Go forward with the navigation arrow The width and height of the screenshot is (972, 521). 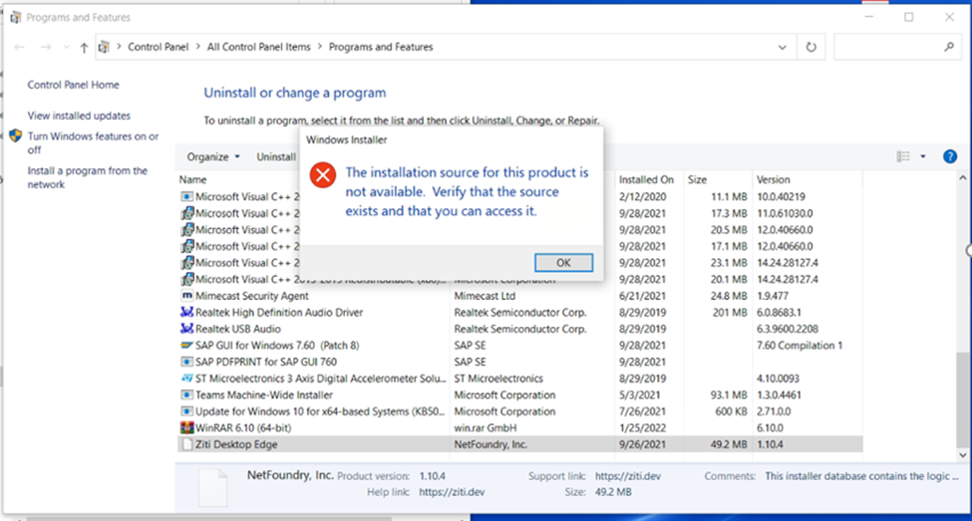tap(45, 47)
